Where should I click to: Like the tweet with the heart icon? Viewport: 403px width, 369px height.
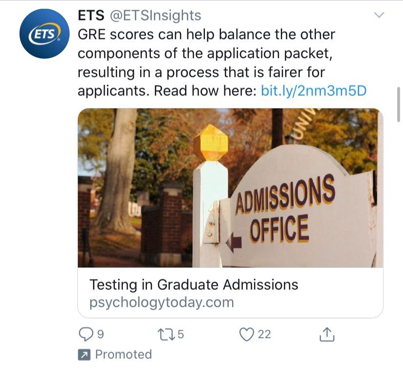pos(247,334)
